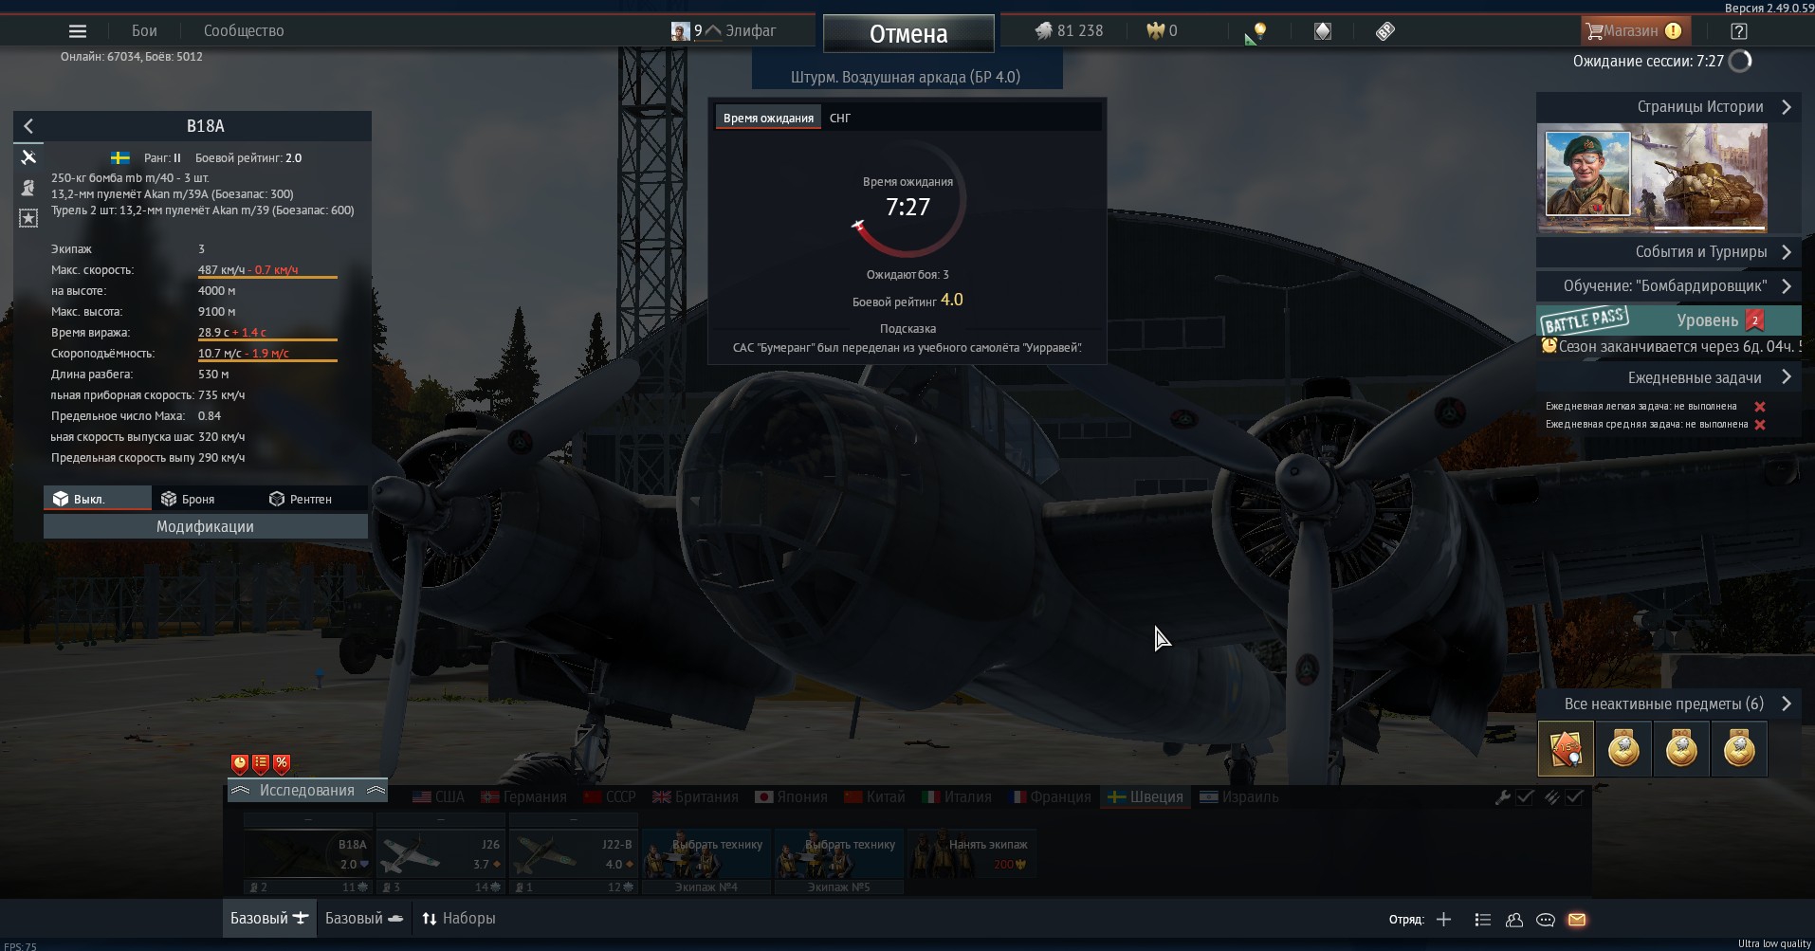Viewport: 1815px width, 951px height.
Task: Open the question mark help icon
Action: [x=1738, y=31]
